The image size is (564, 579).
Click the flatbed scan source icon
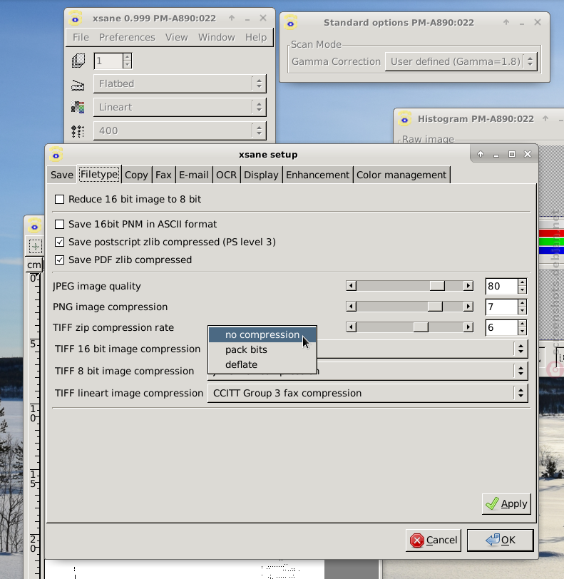click(x=78, y=85)
